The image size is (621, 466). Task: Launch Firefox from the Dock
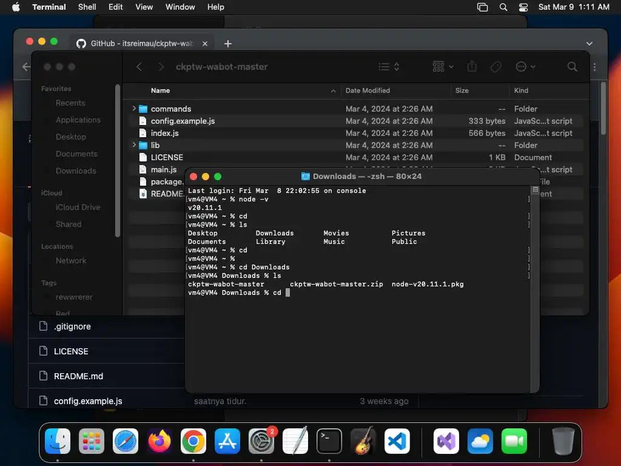click(x=159, y=441)
